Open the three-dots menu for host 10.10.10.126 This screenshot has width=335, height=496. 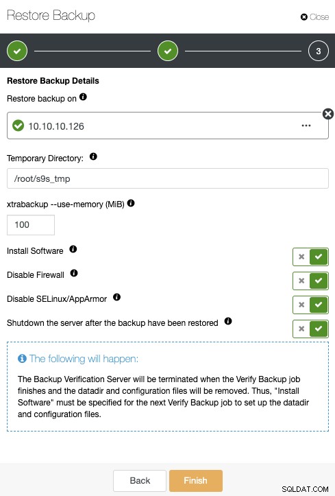point(306,126)
